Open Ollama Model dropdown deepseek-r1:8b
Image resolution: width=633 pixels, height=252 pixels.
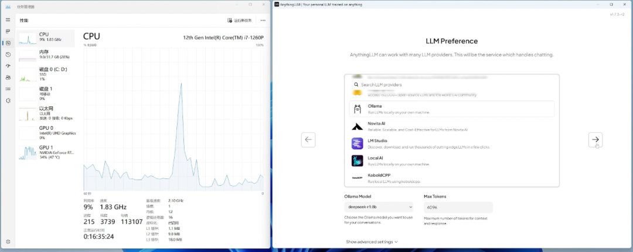[379, 208]
